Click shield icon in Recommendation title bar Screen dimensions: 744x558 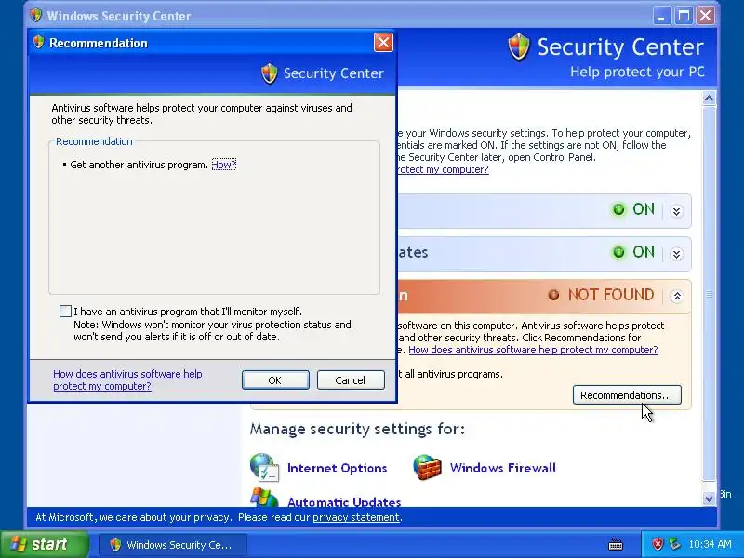pos(39,42)
